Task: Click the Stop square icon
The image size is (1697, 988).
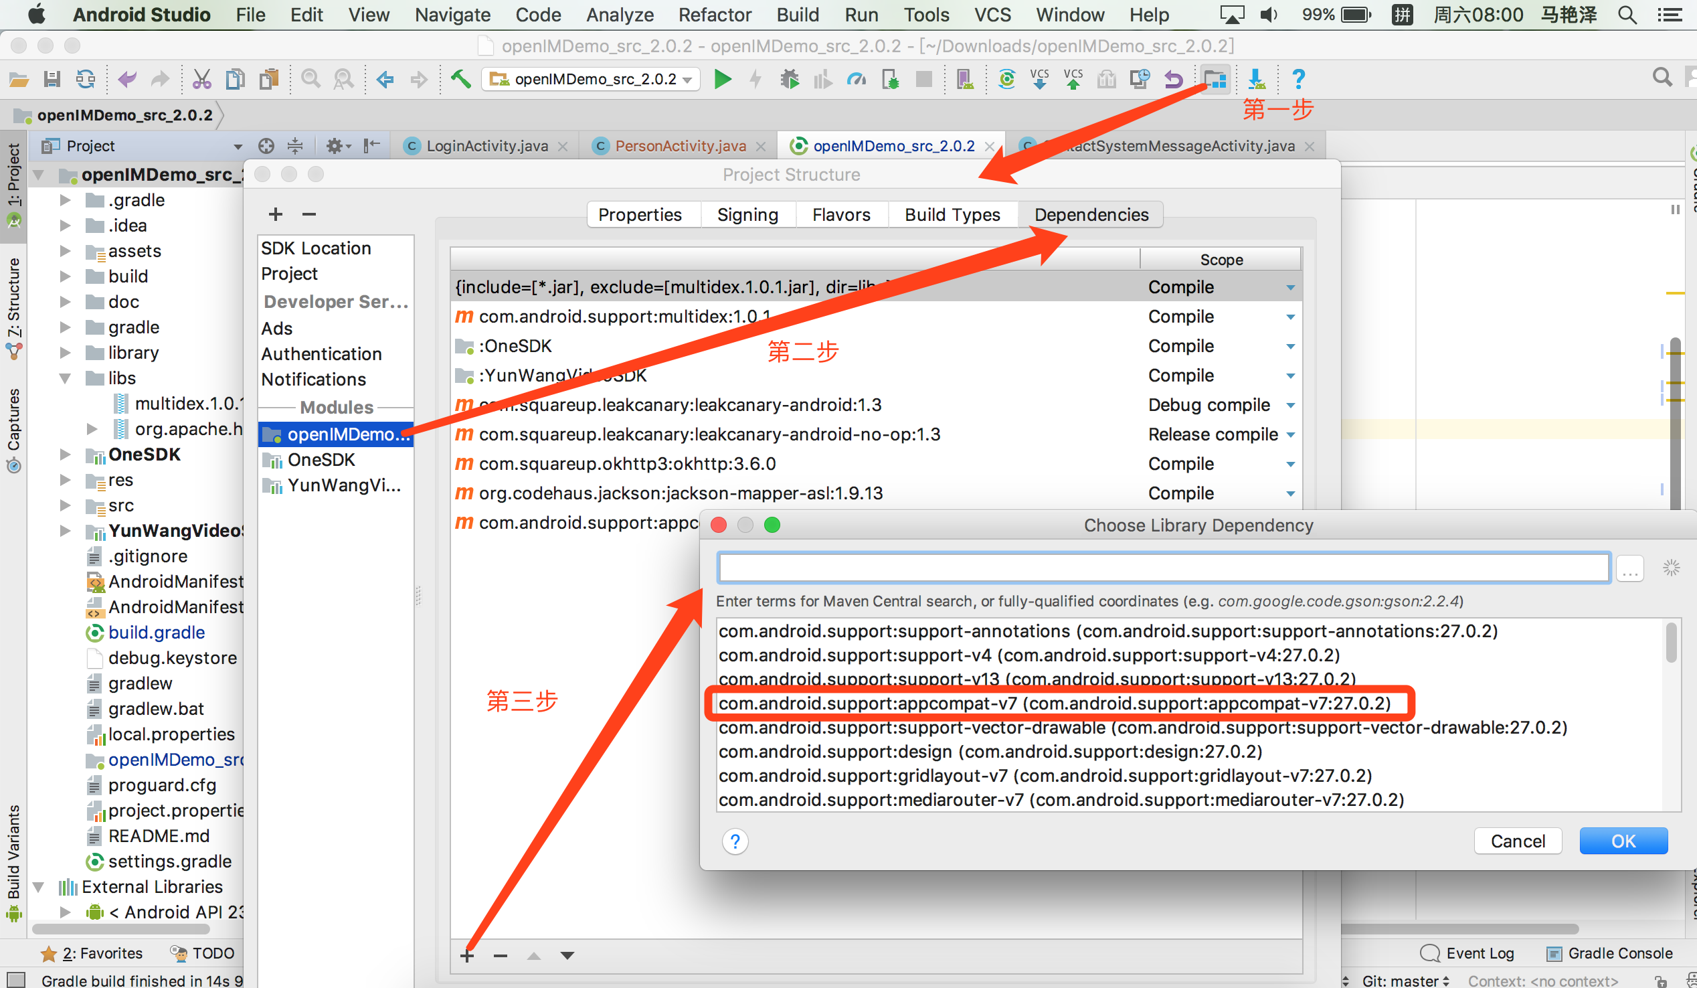Action: [x=924, y=80]
